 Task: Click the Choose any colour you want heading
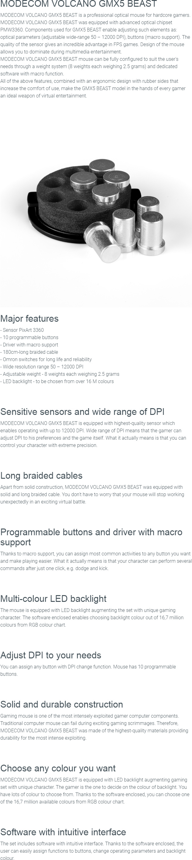point(58,768)
